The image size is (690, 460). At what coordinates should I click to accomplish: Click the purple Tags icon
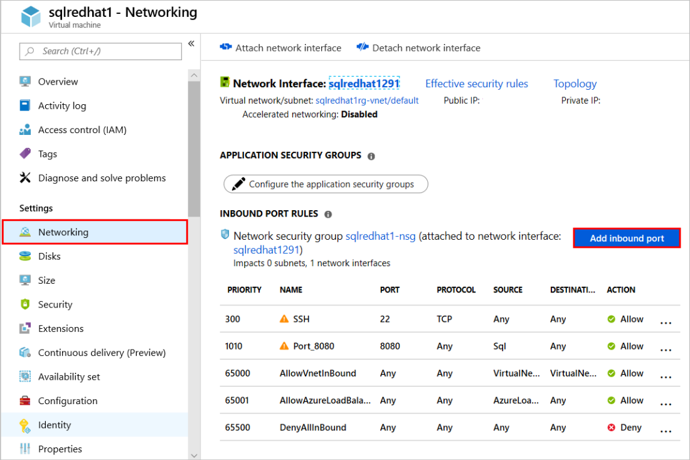(x=25, y=154)
